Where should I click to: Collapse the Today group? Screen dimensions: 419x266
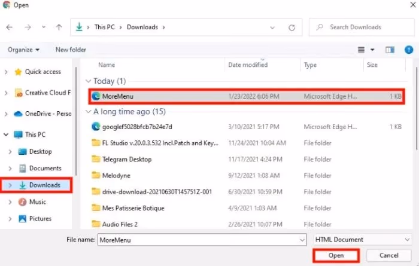tap(89, 81)
